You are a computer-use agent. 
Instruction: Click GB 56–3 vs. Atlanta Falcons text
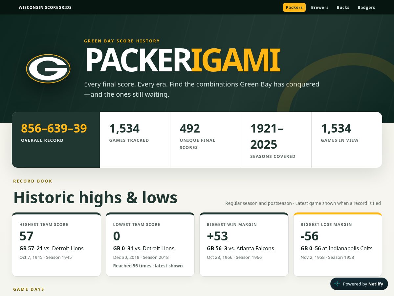click(x=240, y=248)
